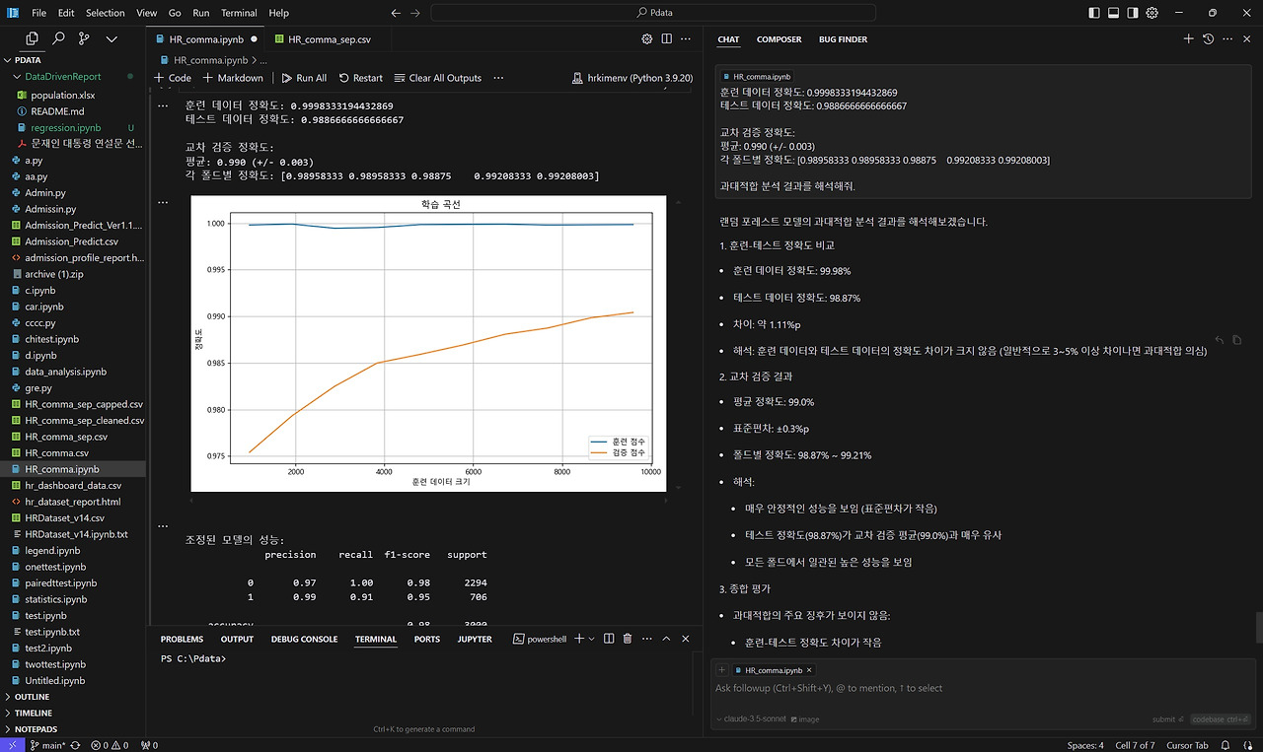Send with codebase context button

pyautogui.click(x=1221, y=719)
